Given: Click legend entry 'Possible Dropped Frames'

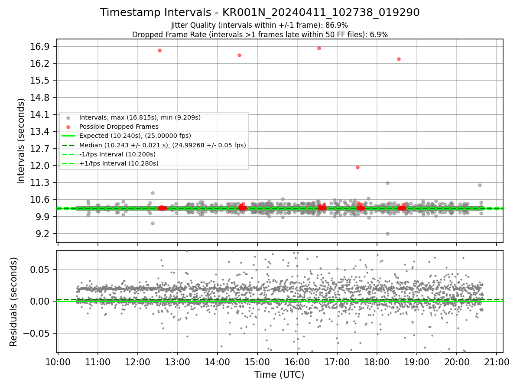Looking at the screenshot, I should coord(119,127).
